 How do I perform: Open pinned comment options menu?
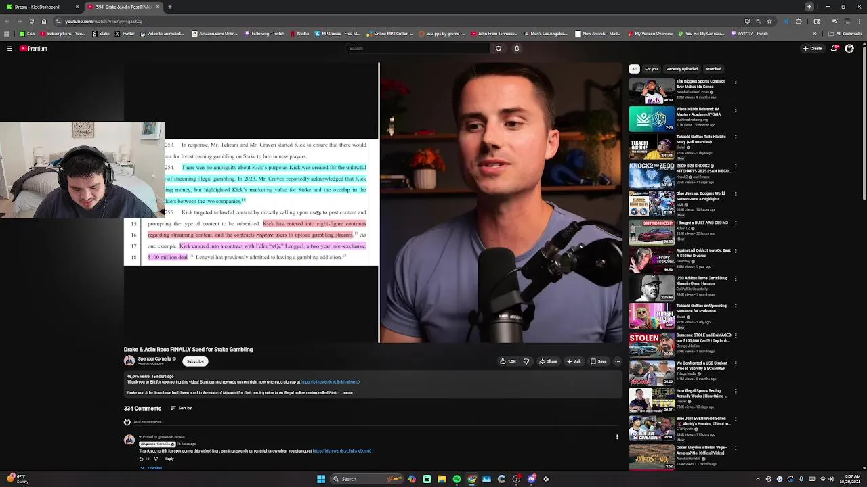[617, 437]
